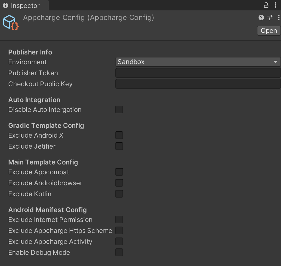The width and height of the screenshot is (281, 266).
Task: Click the Gradle Template Config header
Action: pos(46,126)
